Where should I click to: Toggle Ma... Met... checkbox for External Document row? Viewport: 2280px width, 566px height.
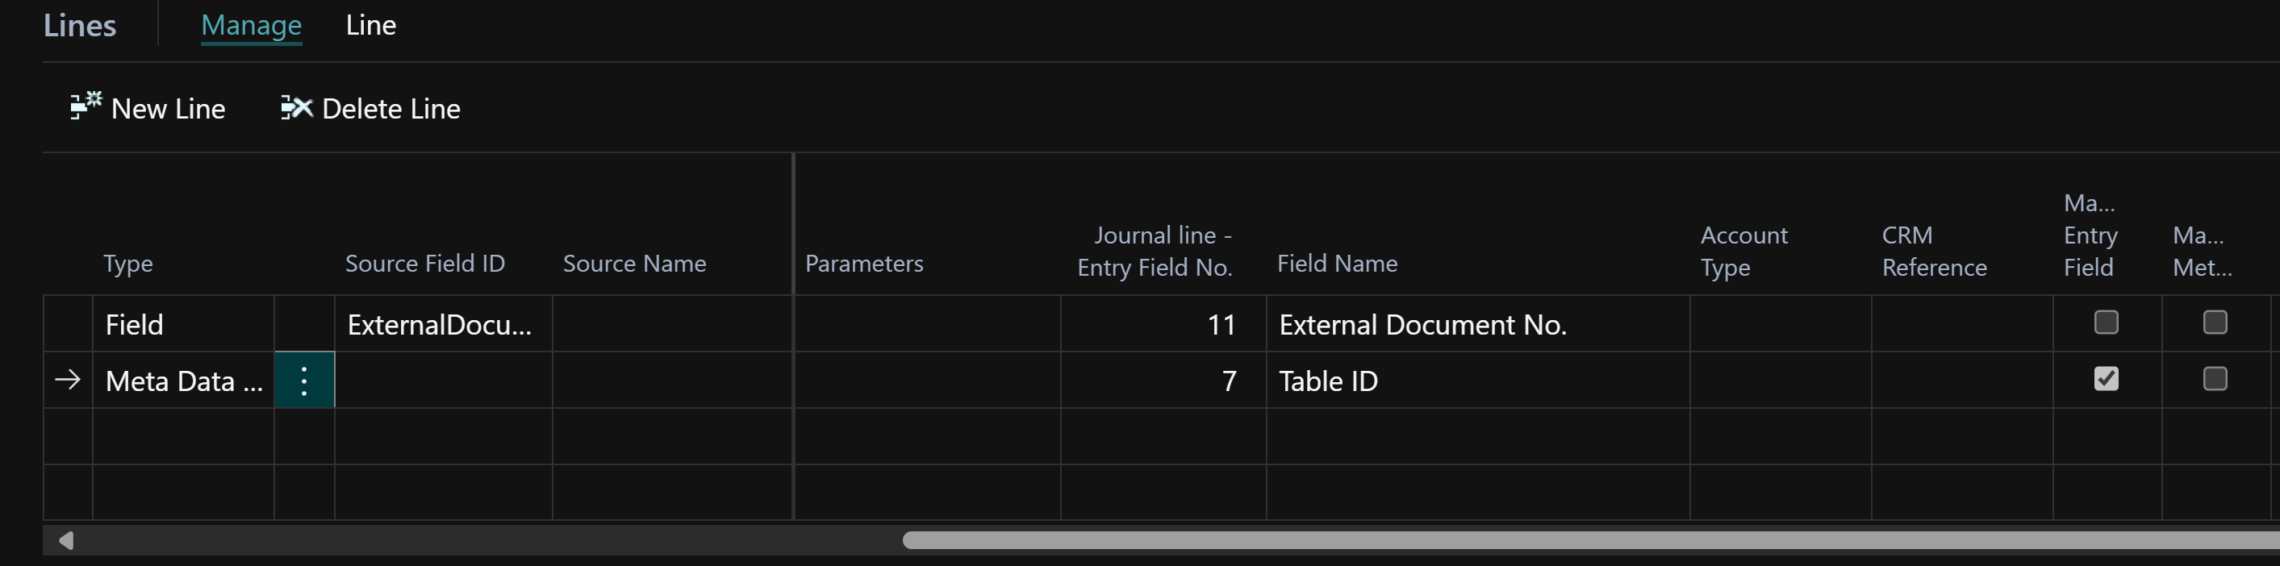(x=2215, y=323)
